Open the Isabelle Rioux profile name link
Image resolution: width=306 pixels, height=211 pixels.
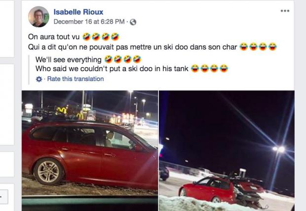click(x=78, y=12)
